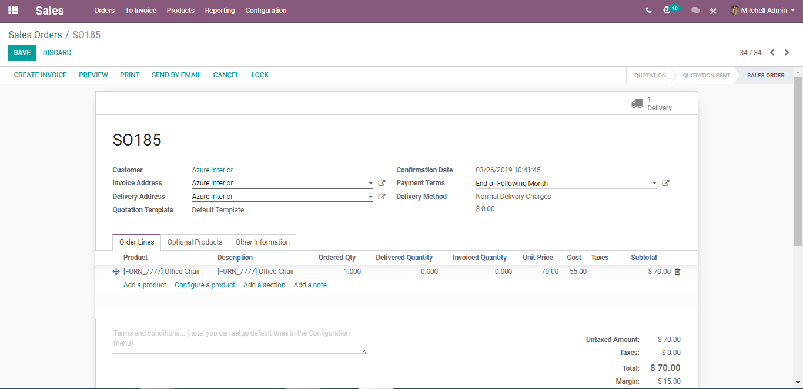Open Payment Terms external link icon

coord(665,183)
